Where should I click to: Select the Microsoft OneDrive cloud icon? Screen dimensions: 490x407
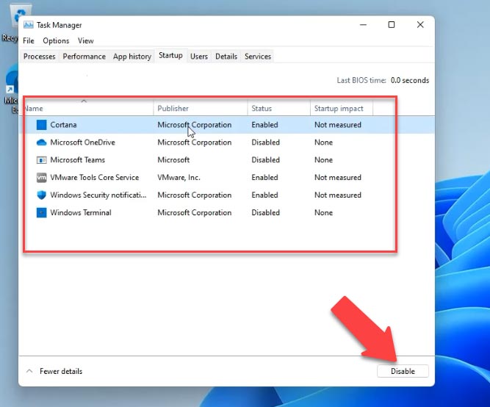pos(42,143)
